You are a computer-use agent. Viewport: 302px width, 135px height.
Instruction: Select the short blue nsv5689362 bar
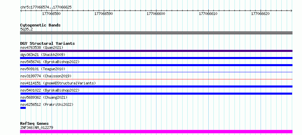point(23,101)
